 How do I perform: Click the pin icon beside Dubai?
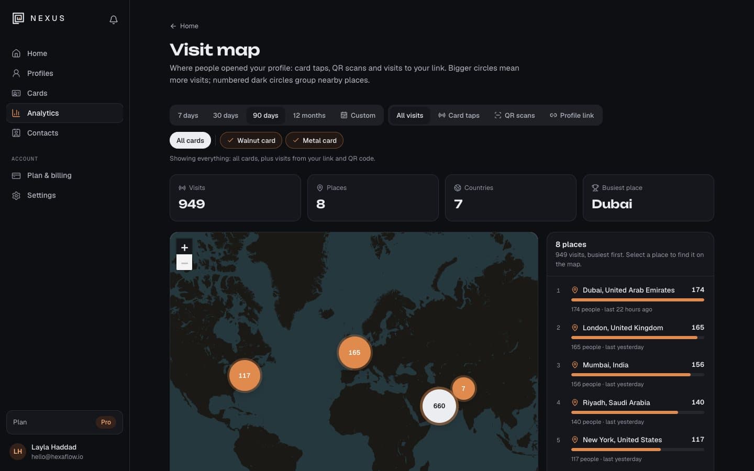pyautogui.click(x=575, y=290)
